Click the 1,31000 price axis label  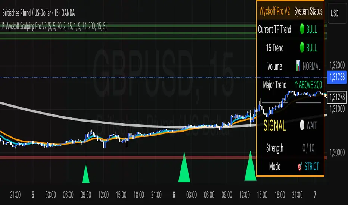point(337,109)
